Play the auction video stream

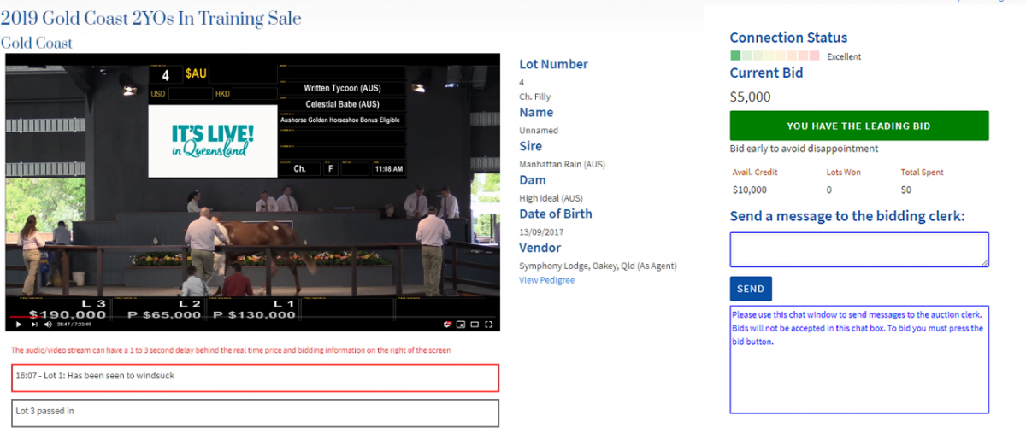[19, 325]
